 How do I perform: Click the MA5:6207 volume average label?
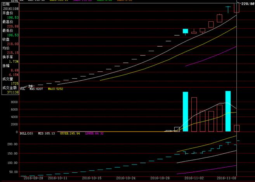(37, 89)
